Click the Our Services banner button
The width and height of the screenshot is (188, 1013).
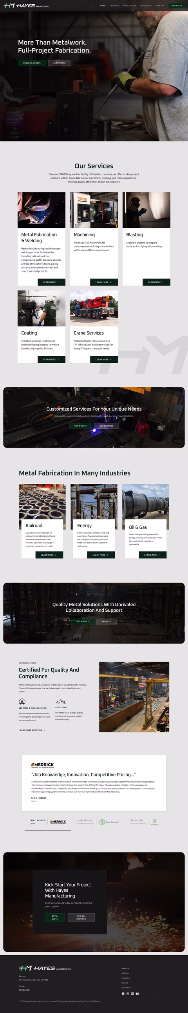[107, 426]
